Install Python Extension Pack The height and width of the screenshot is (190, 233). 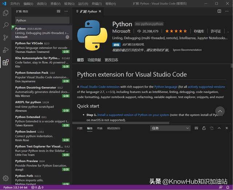(x=66, y=81)
